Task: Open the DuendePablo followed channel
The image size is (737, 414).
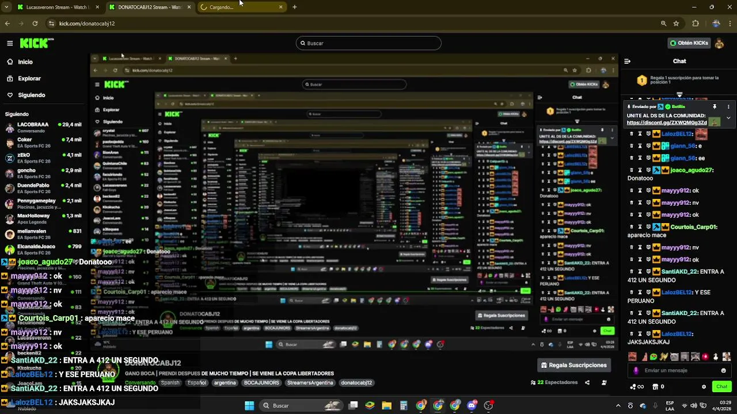Action: pos(44,189)
